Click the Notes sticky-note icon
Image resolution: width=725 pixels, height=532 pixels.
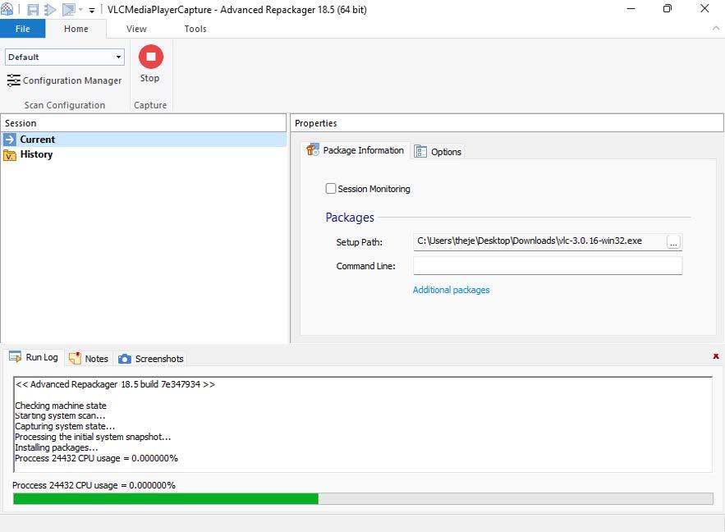coord(75,358)
